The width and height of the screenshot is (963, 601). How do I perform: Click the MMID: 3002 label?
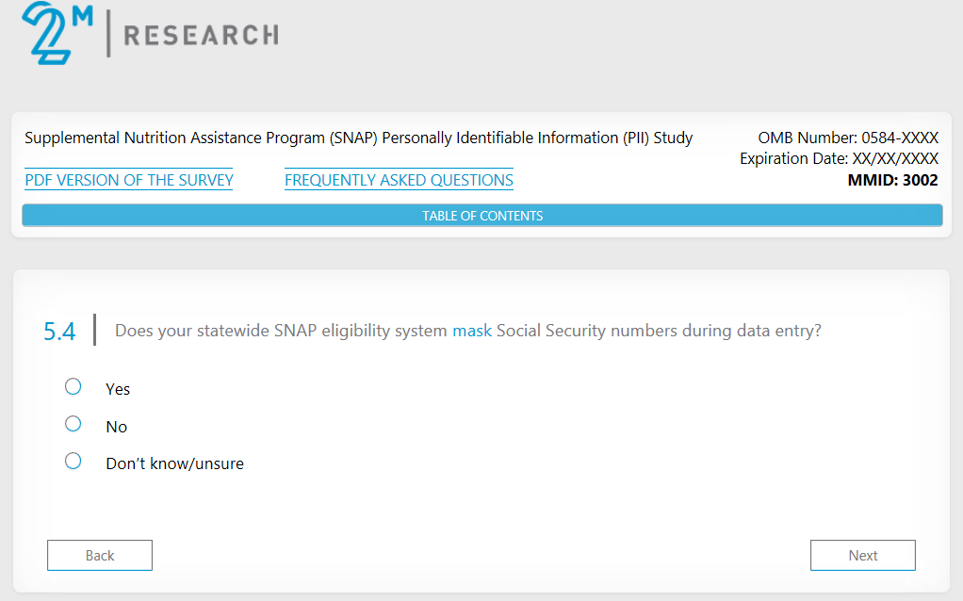[x=892, y=180]
